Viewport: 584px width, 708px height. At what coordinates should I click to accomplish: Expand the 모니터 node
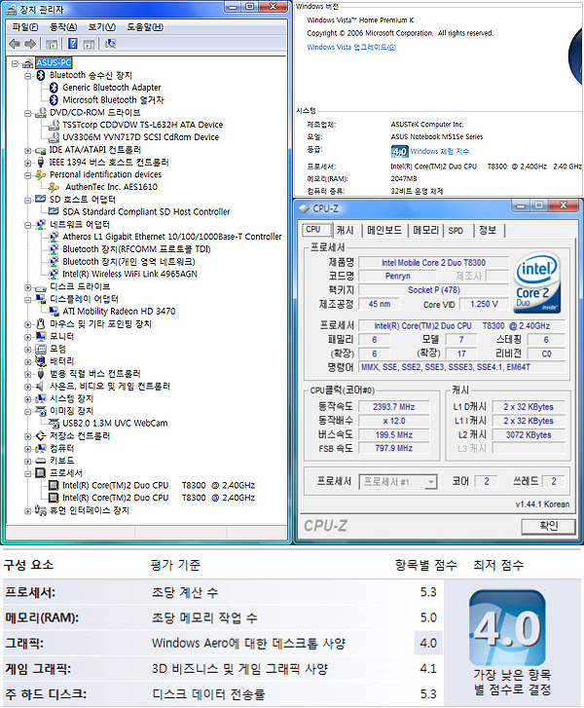click(x=28, y=337)
